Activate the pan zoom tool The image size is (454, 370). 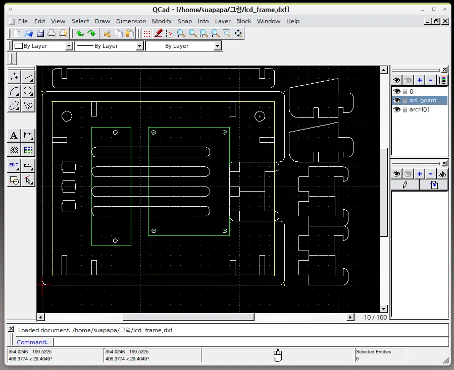238,33
